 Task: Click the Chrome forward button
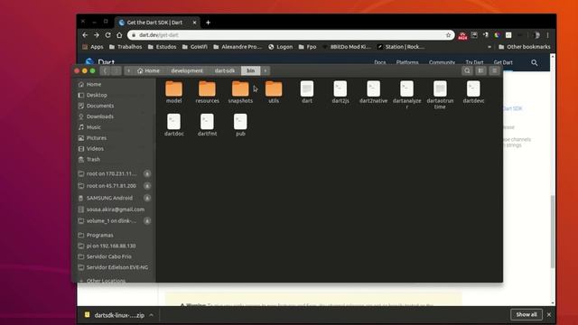point(97,35)
